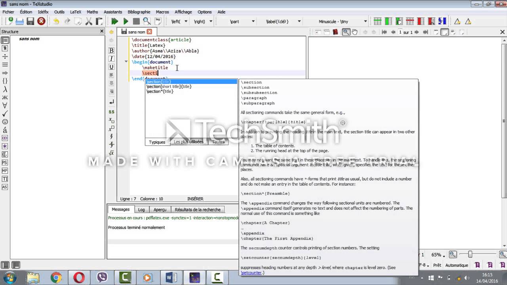Stop compilation with the grey square icon
This screenshot has height=285, width=507.
[136, 21]
